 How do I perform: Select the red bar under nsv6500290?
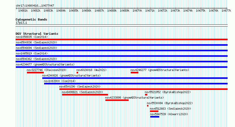point(143,89)
